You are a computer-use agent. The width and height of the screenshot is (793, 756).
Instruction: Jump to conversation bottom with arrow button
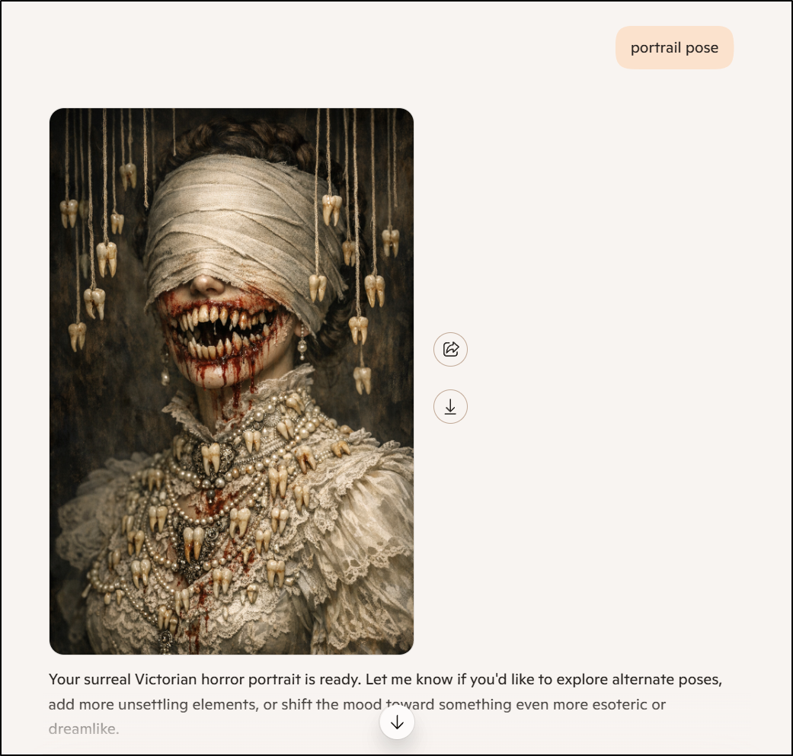tap(397, 722)
